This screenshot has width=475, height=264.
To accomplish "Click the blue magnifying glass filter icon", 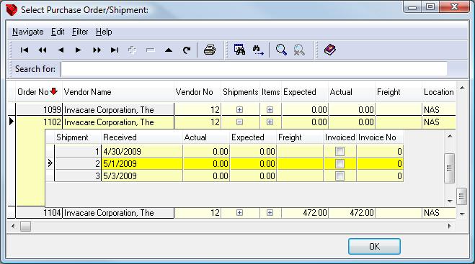I will tap(281, 50).
